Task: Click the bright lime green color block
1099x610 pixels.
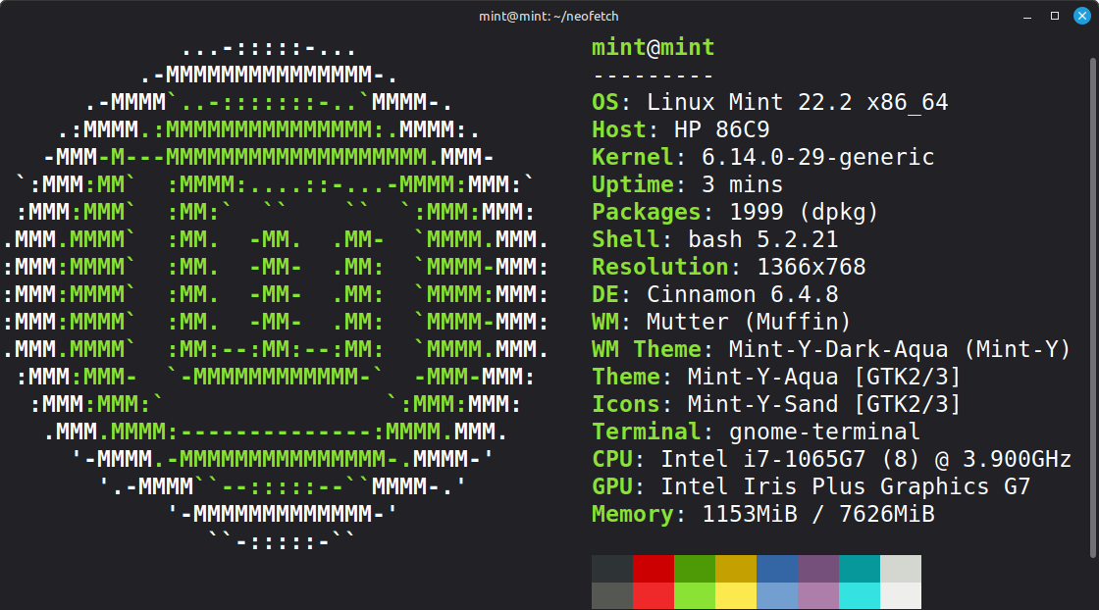Action: click(695, 595)
